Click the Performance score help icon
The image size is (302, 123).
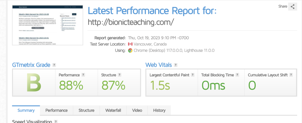tap(83, 75)
